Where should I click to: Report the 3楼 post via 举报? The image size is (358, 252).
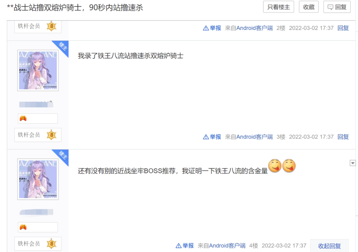pyautogui.click(x=212, y=137)
